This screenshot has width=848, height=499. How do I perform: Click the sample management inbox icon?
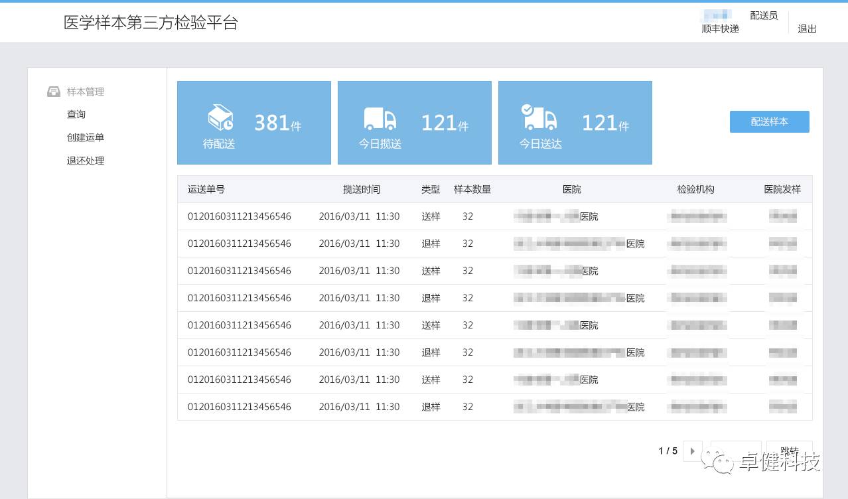54,92
